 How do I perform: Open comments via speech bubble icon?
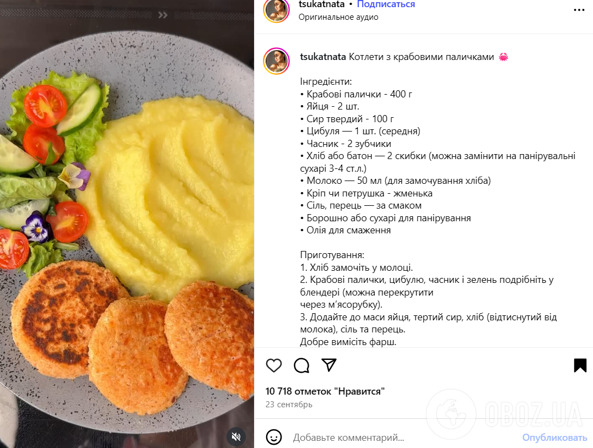(301, 365)
